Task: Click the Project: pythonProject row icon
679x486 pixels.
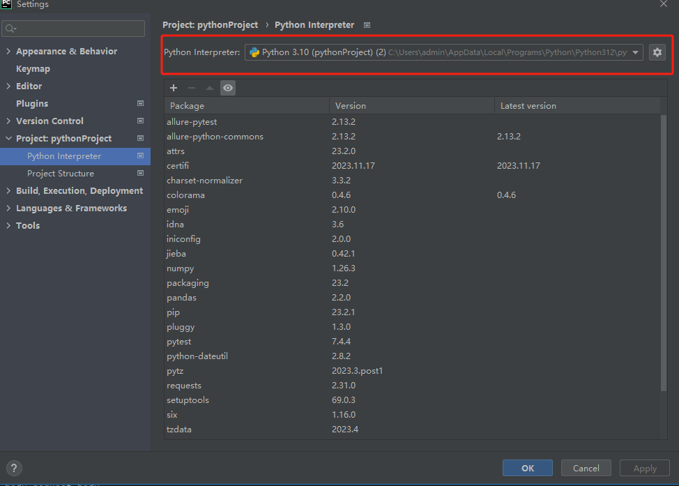Action: coord(140,138)
